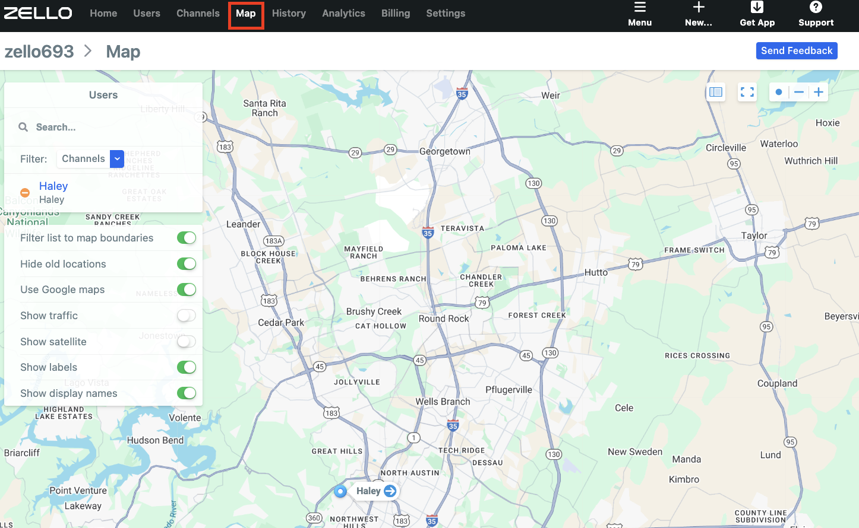Click the Leander map label

(243, 224)
